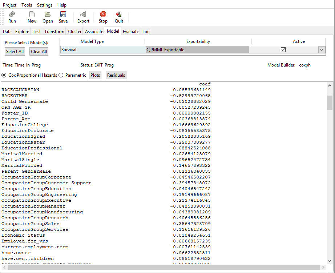The height and width of the screenshot is (273, 335).
Task: Click the Child_Gendermale row label
Action: pyautogui.click(x=25, y=101)
